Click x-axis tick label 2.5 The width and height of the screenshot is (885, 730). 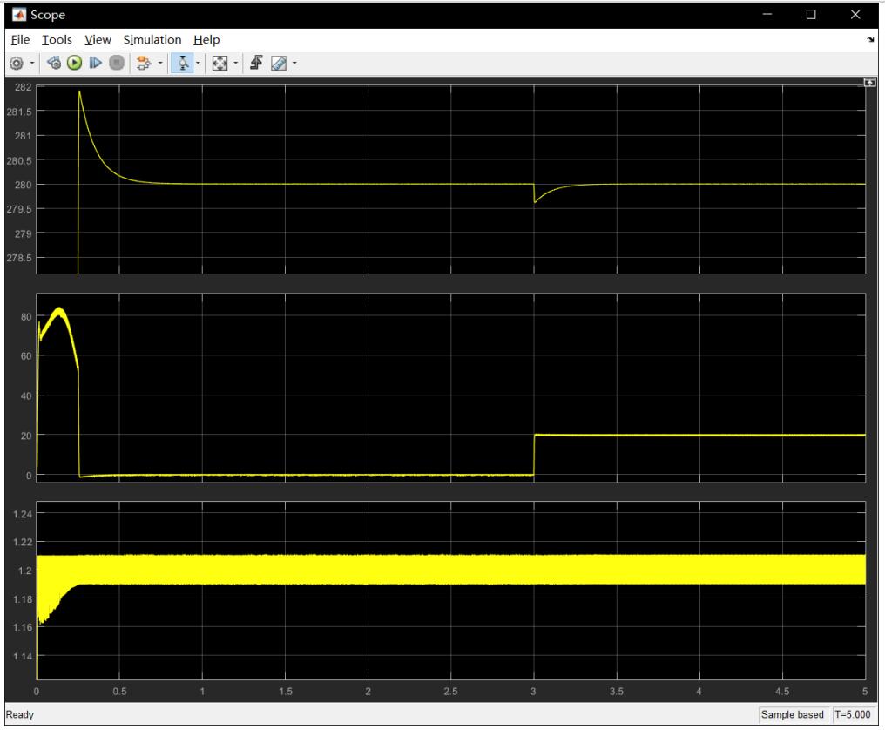click(450, 691)
